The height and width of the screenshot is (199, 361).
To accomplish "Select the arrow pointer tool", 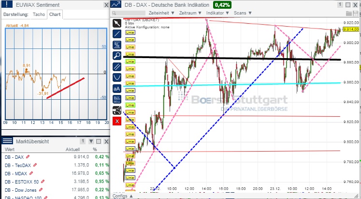I will tap(116, 23).
